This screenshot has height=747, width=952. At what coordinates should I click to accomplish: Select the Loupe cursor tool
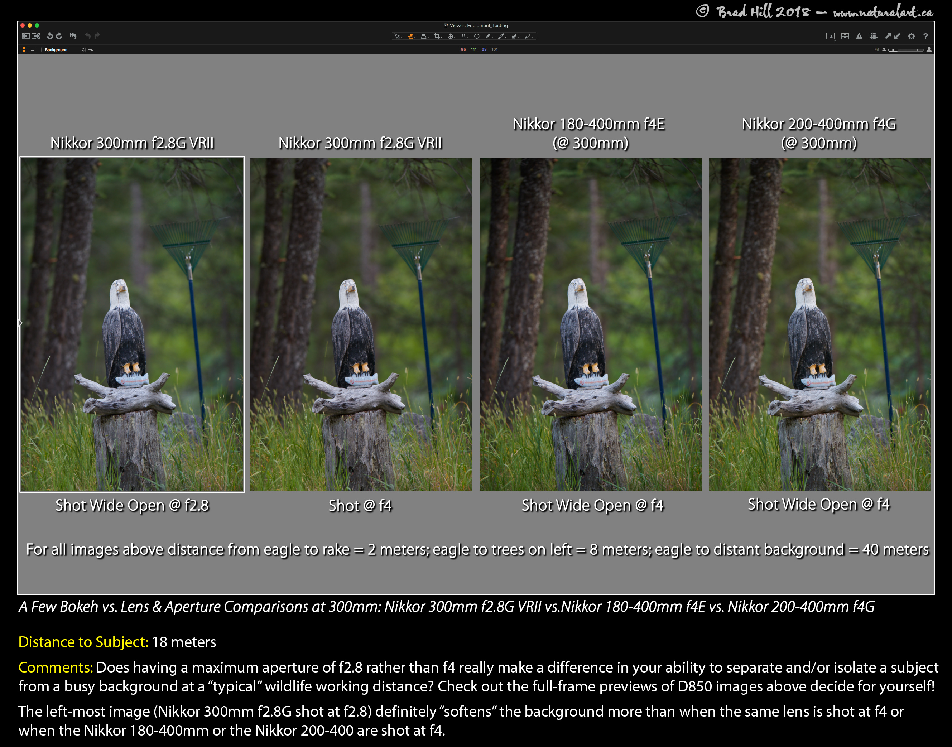[x=424, y=36]
